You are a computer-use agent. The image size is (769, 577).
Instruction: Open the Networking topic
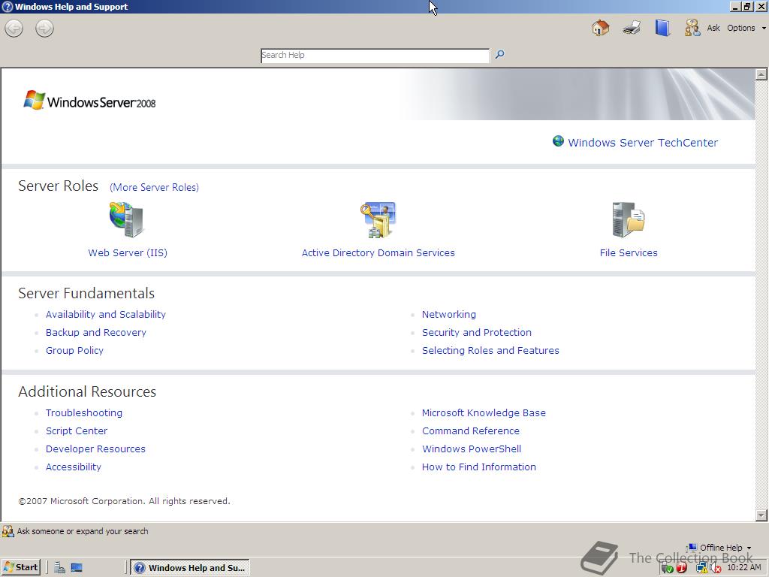(449, 315)
